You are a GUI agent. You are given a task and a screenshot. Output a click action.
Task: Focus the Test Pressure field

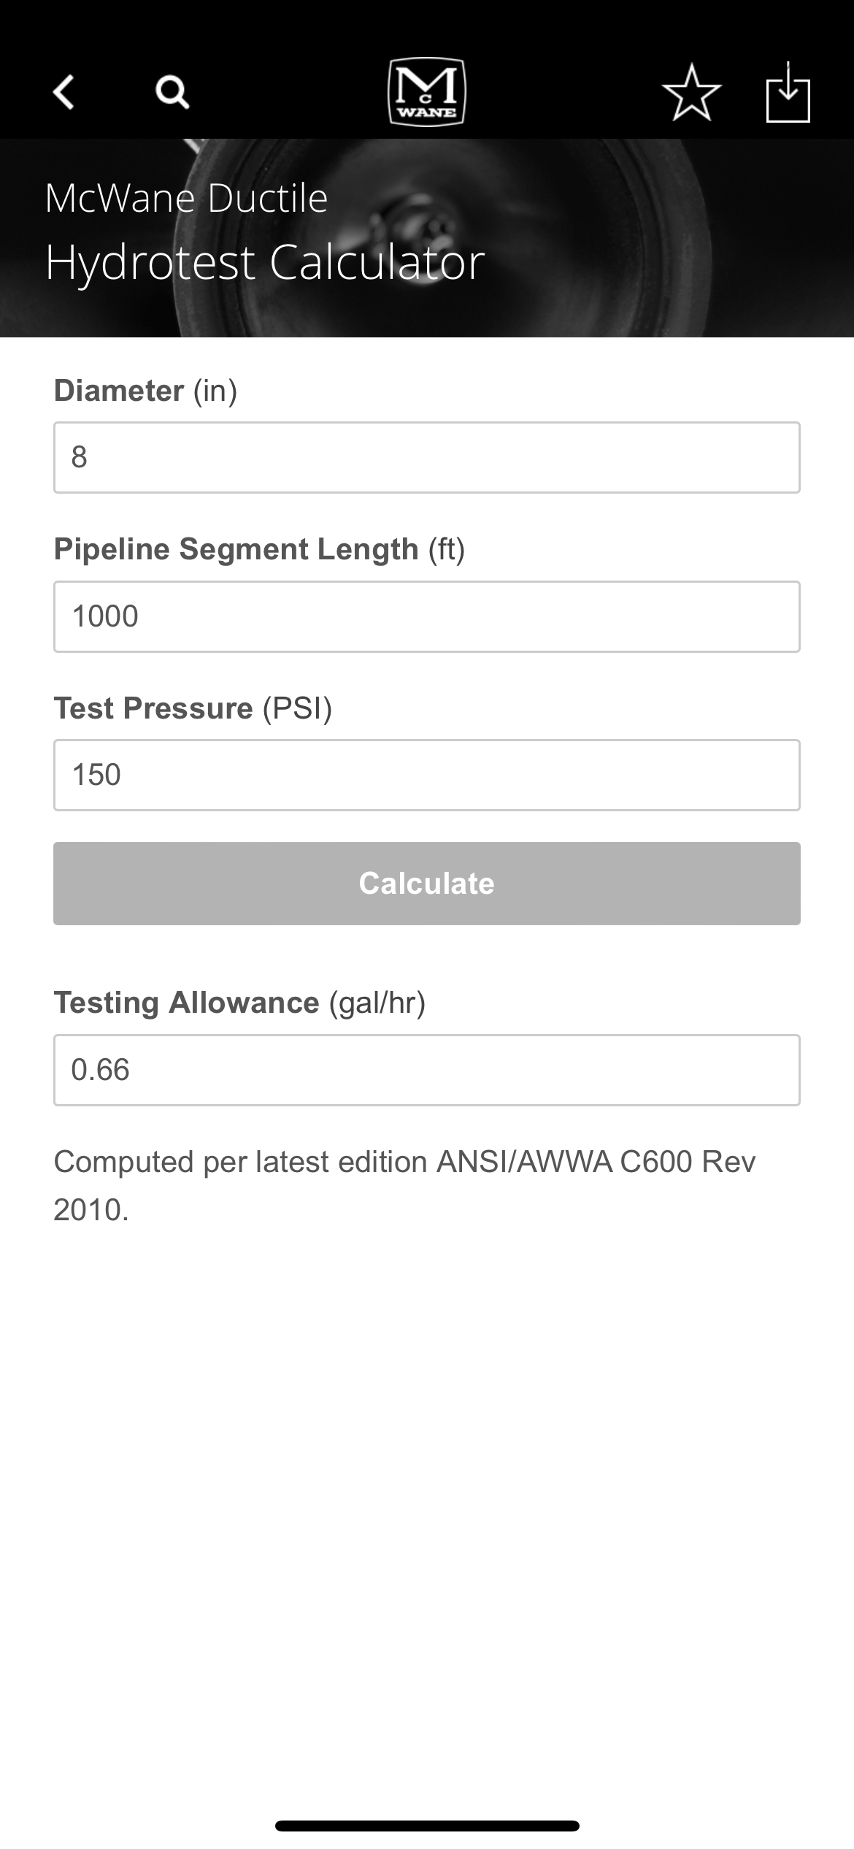427,775
